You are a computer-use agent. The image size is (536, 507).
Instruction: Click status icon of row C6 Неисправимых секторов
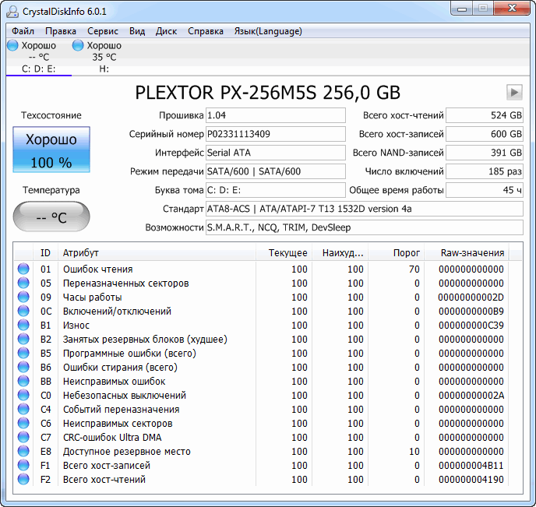[x=23, y=423]
